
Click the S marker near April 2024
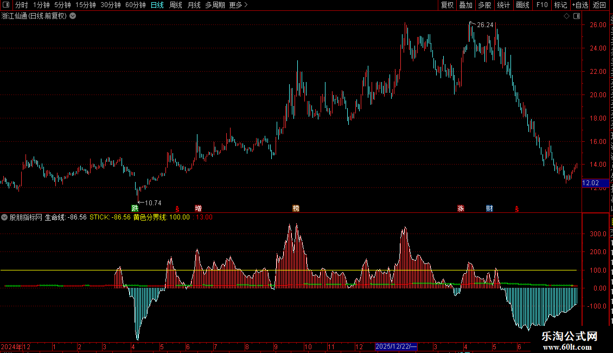click(x=177, y=209)
